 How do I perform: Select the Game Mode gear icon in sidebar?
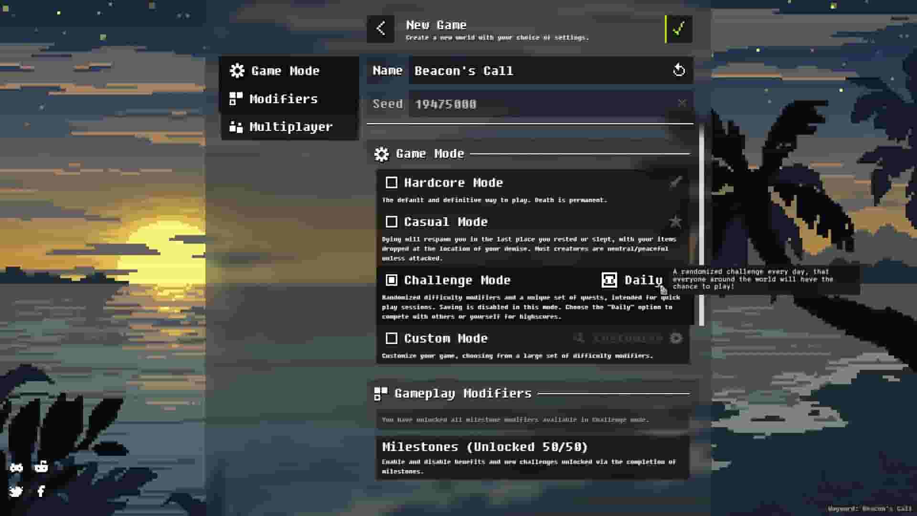[x=237, y=71]
